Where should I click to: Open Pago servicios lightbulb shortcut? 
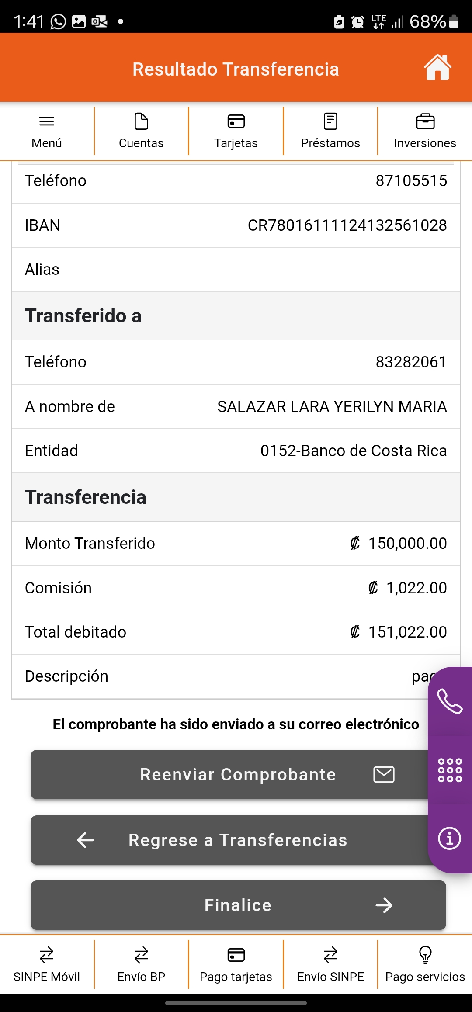tap(425, 964)
